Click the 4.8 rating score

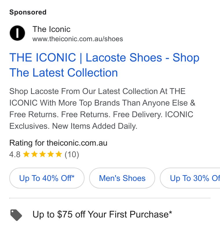15,155
